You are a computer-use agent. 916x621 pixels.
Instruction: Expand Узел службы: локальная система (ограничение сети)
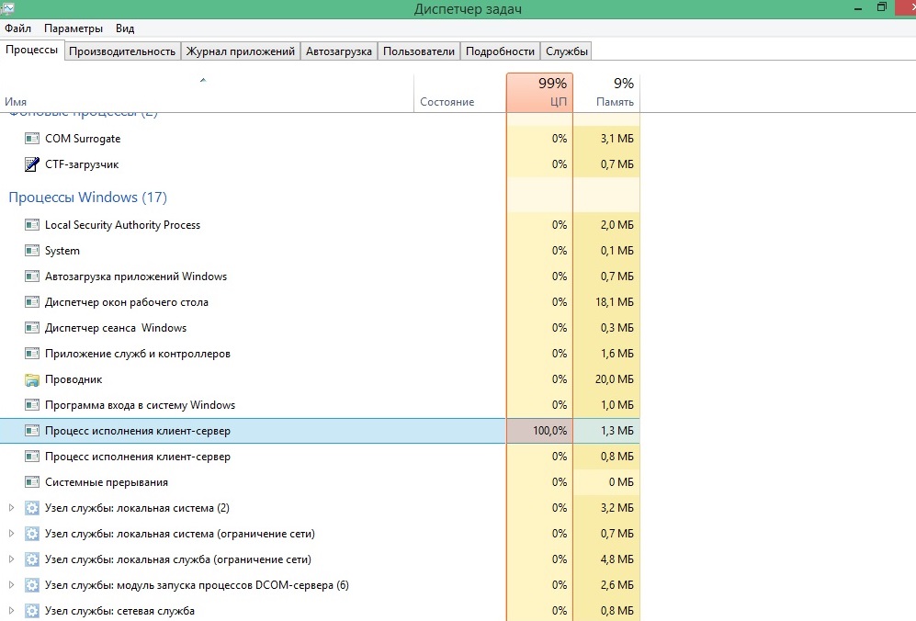point(11,534)
